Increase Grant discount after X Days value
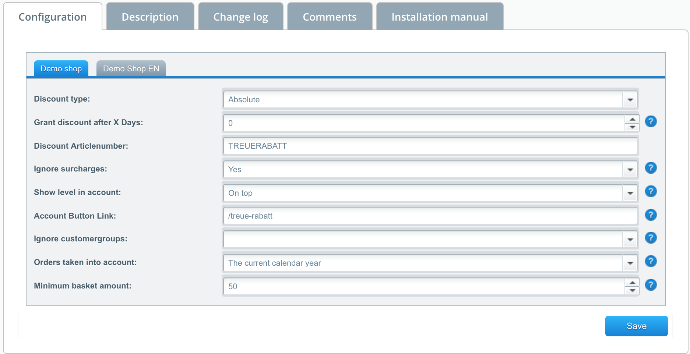The width and height of the screenshot is (690, 354). 632,119
